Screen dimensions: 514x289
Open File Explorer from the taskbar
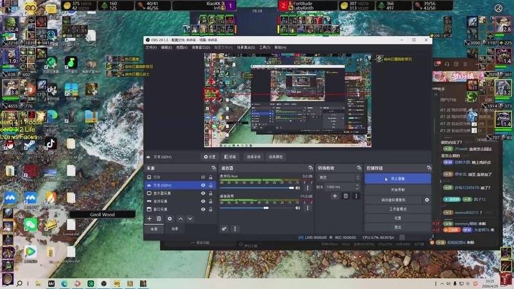(x=38, y=283)
